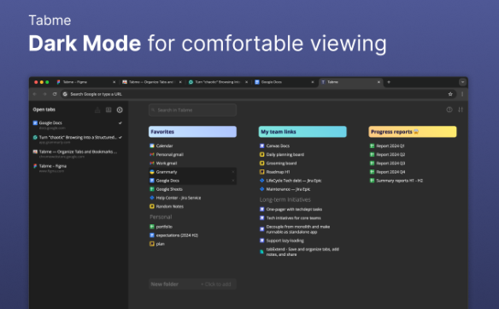Image resolution: width=499 pixels, height=309 pixels.
Task: Click the yellow icon beside Random Notes
Action: (152, 206)
